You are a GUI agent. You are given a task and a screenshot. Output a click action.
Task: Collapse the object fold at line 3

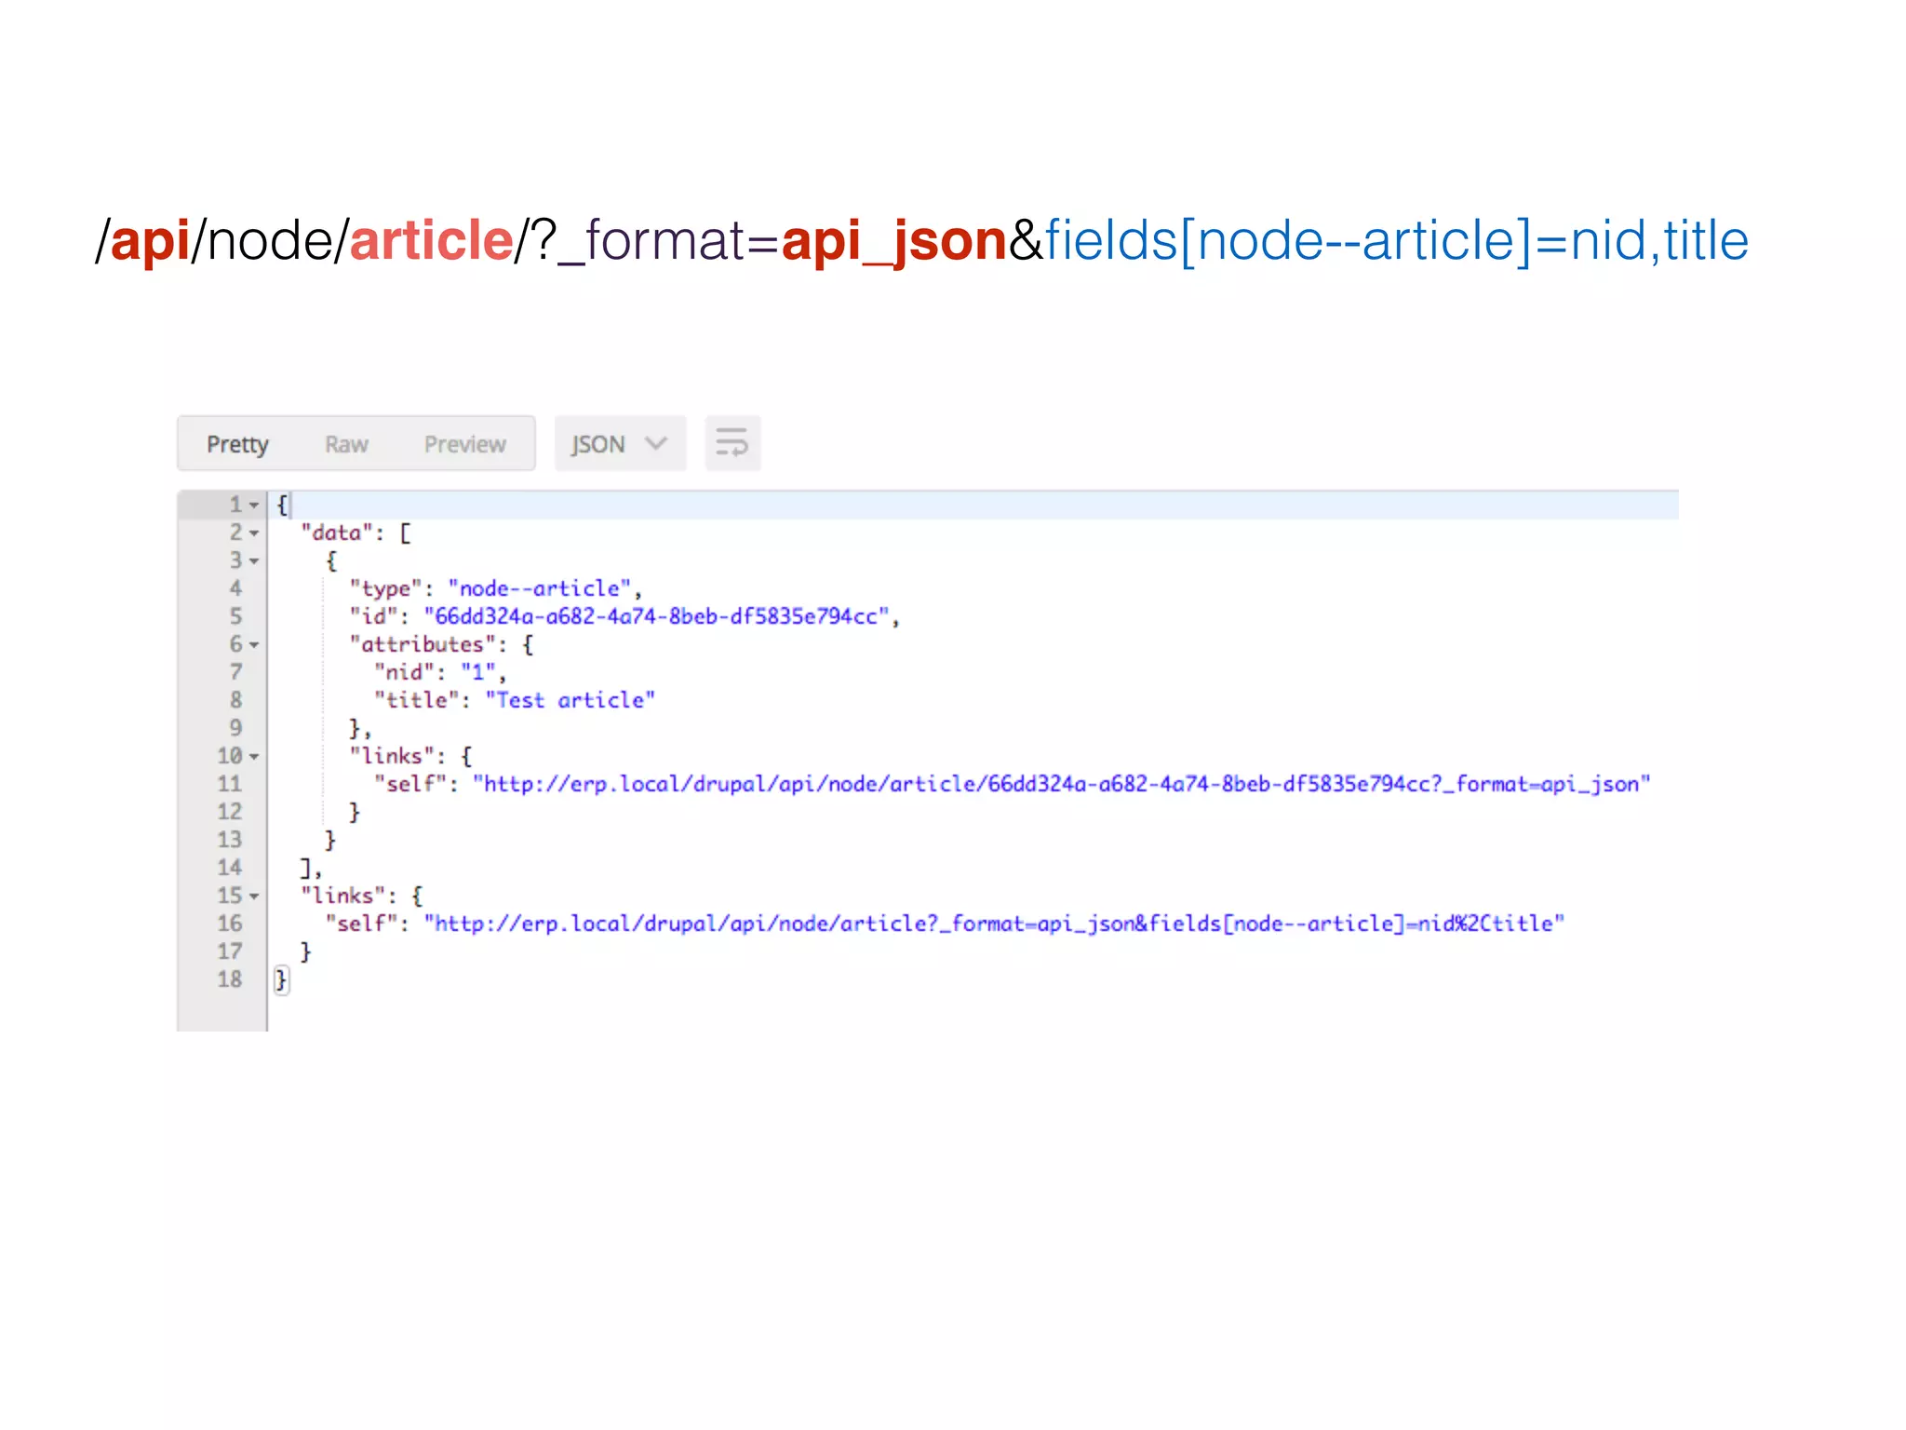pos(253,561)
